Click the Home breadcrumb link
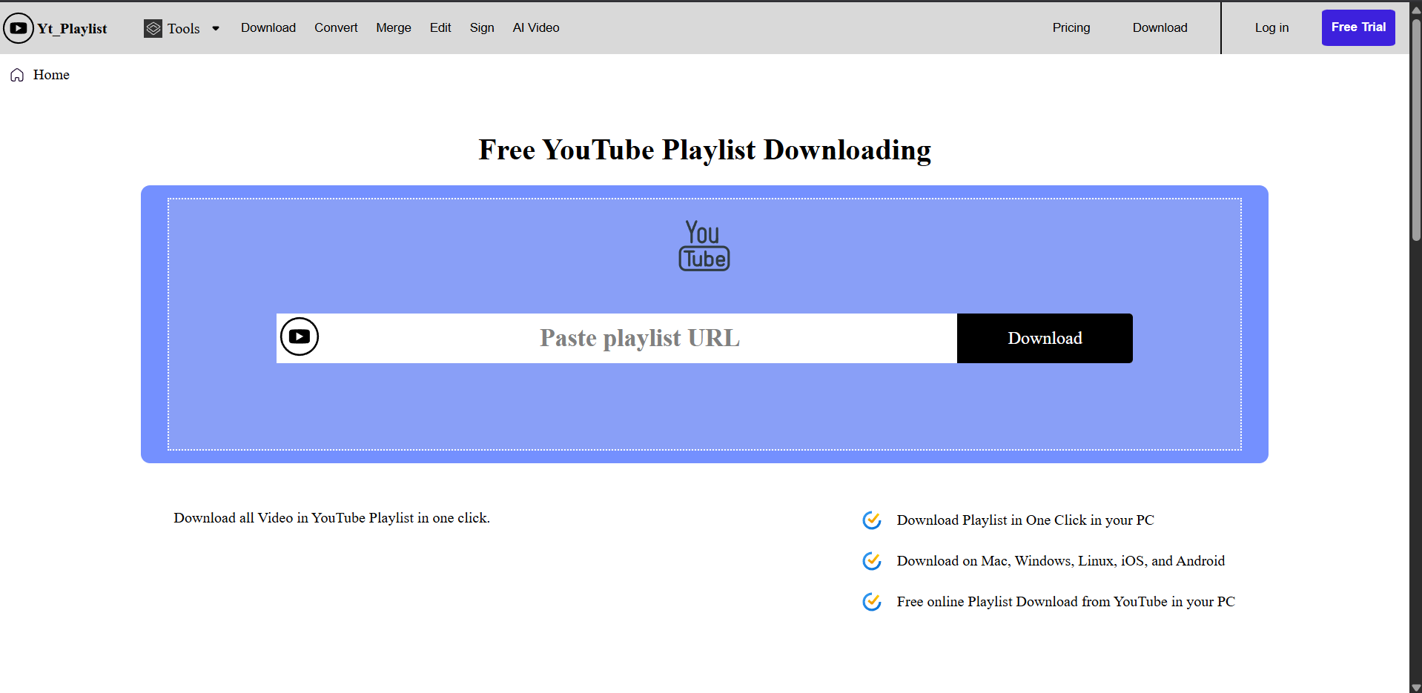Viewport: 1422px width, 693px height. [x=51, y=75]
